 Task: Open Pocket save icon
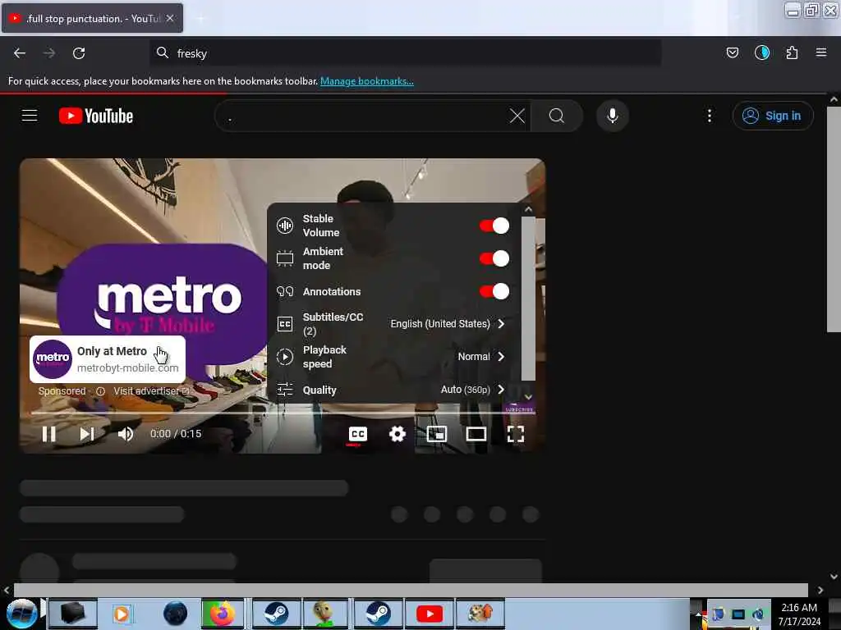(732, 52)
